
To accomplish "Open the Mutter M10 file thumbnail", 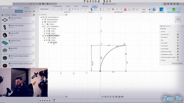I will click(x=5, y=50).
